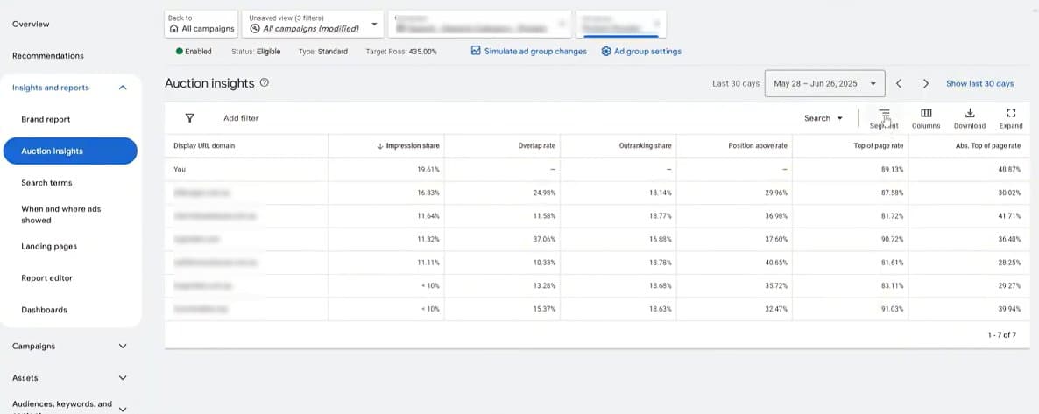Expand the Assets section in sidebar
The height and width of the screenshot is (414, 1039).
click(x=123, y=378)
